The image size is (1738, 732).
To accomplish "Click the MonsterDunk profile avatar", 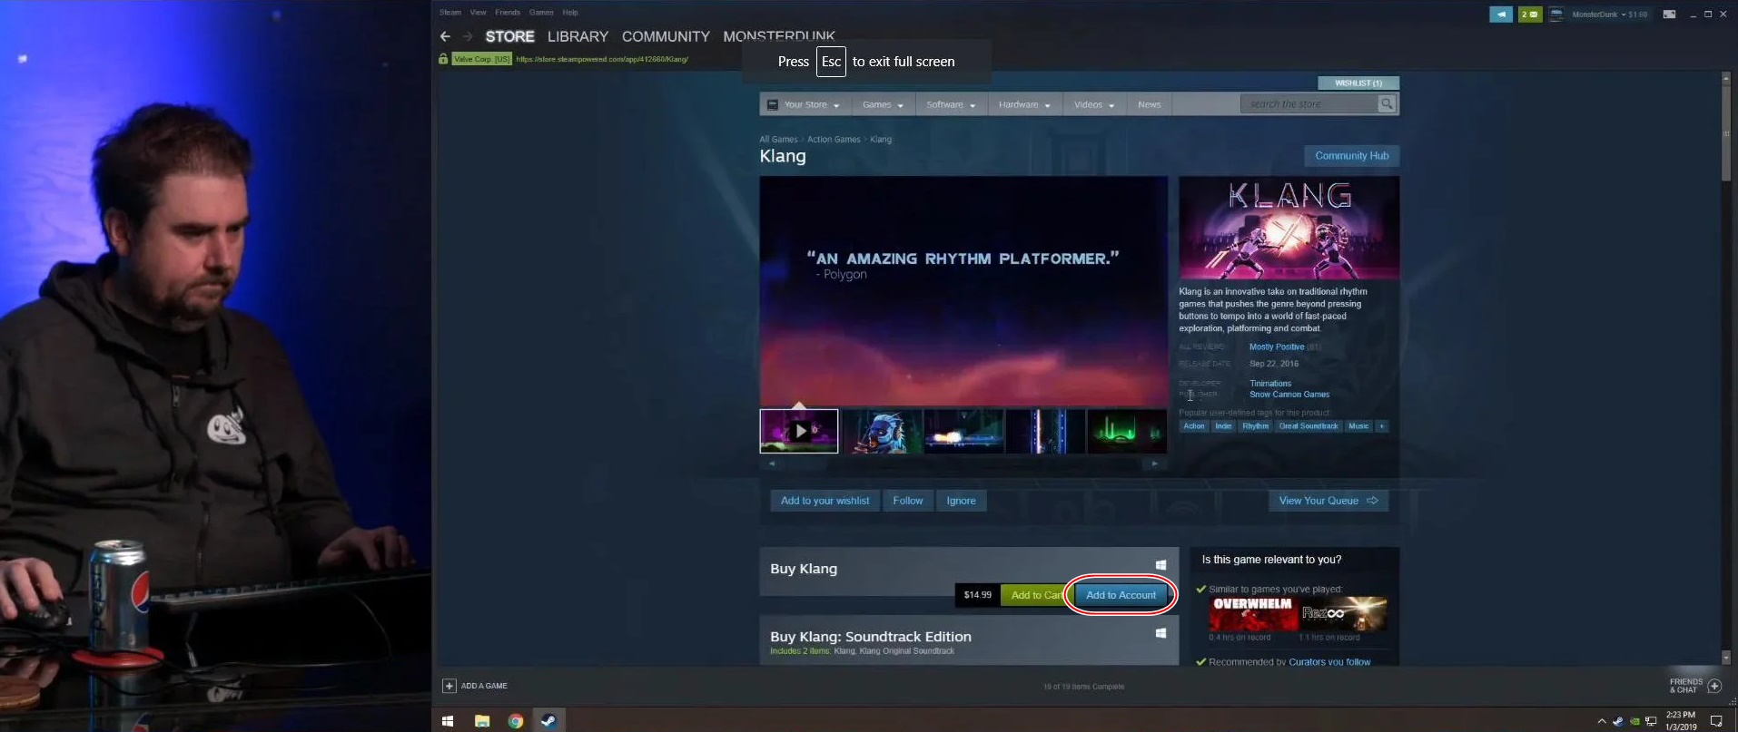I will (x=1556, y=15).
